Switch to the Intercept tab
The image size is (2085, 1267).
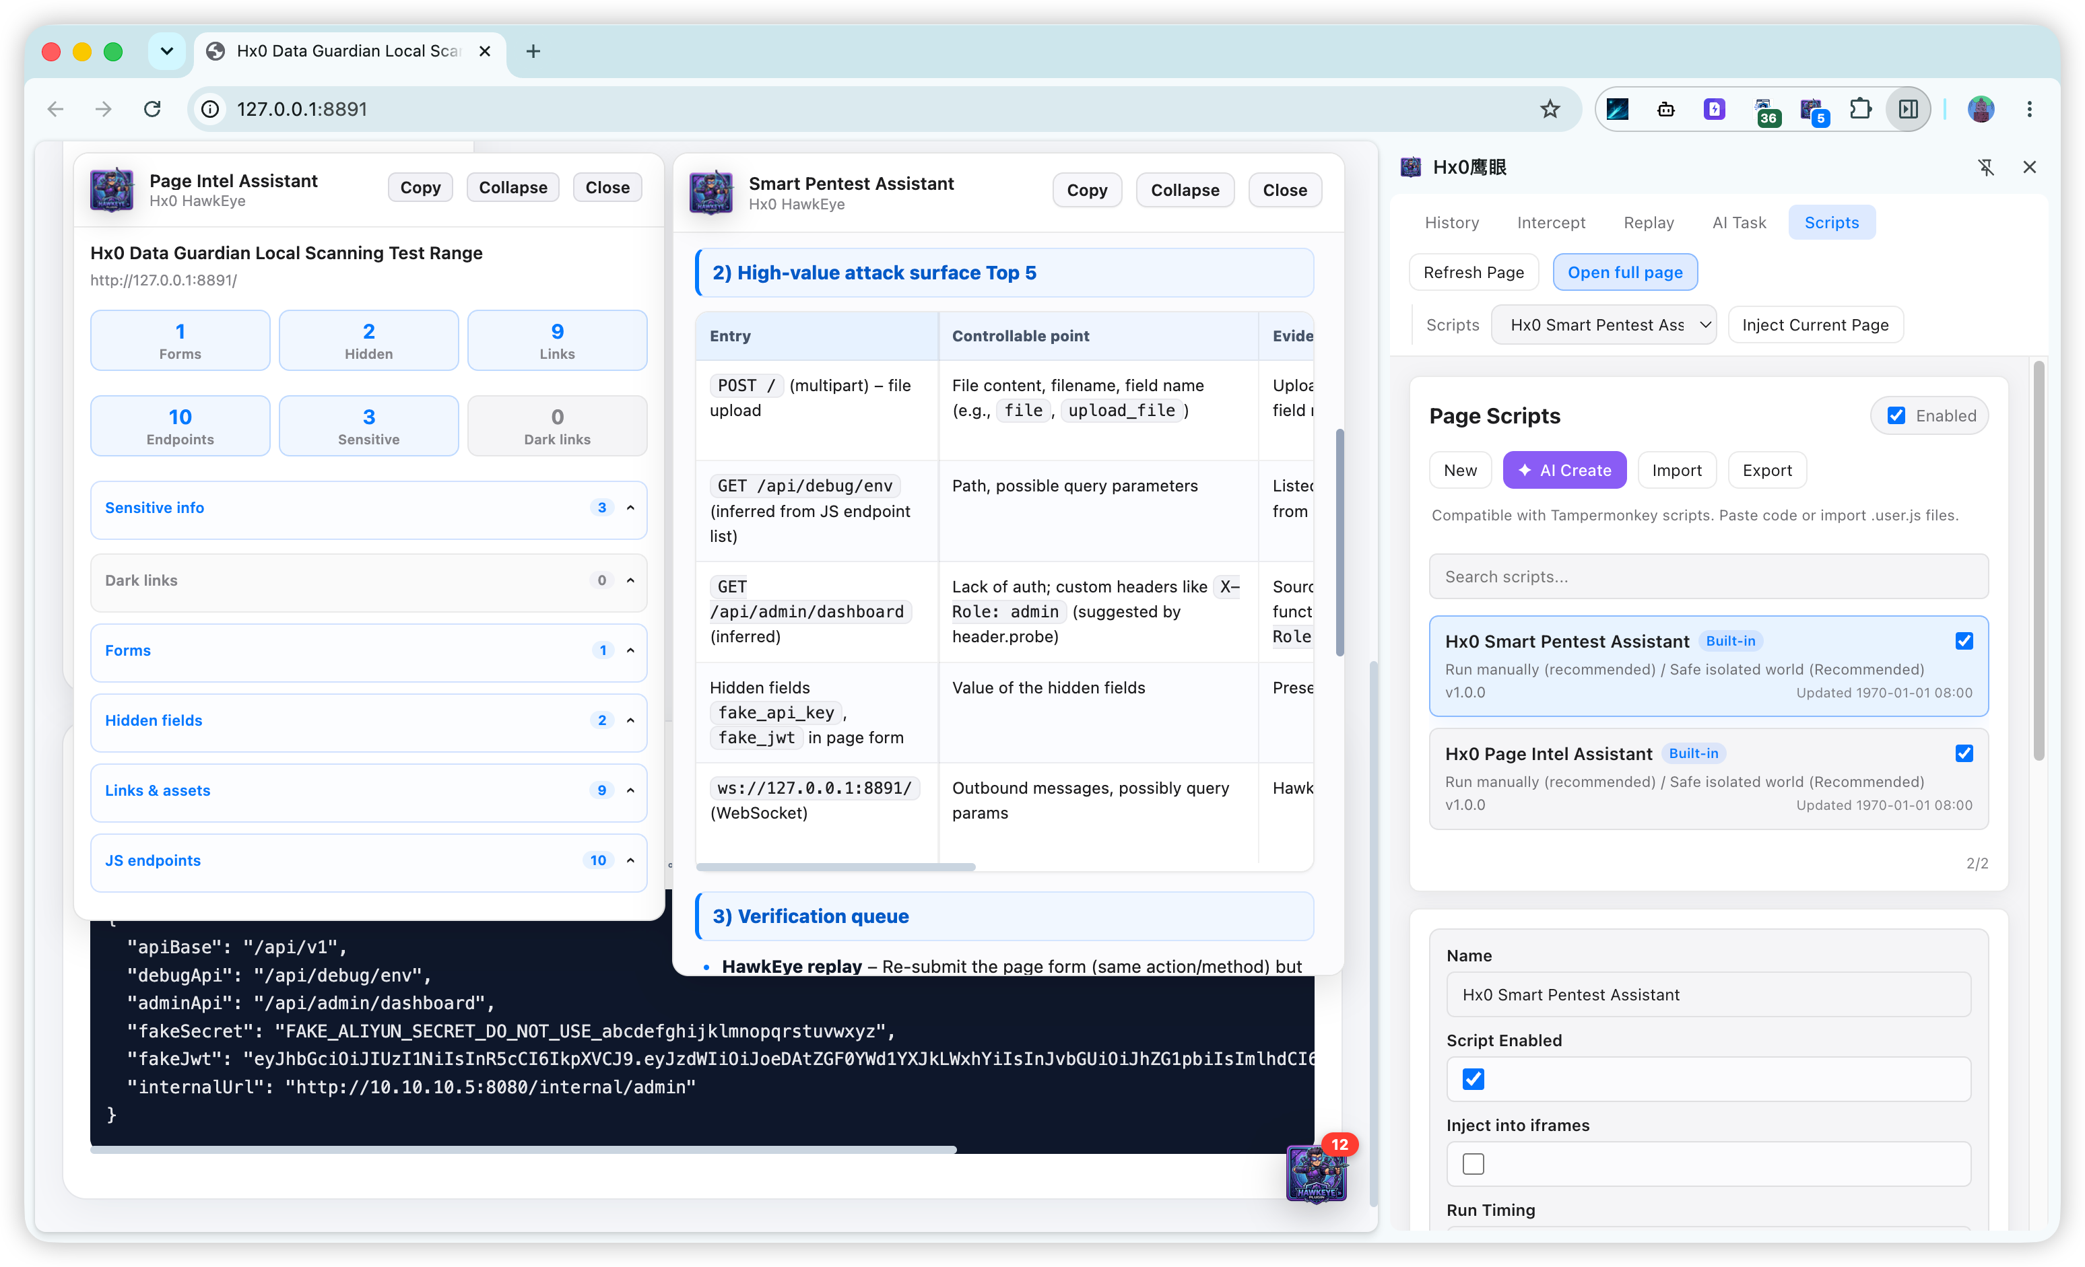tap(1551, 222)
